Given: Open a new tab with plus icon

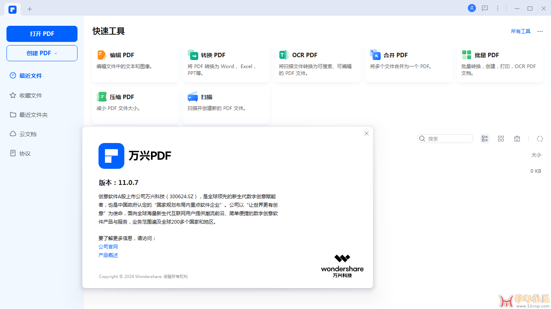Looking at the screenshot, I should click(x=29, y=9).
